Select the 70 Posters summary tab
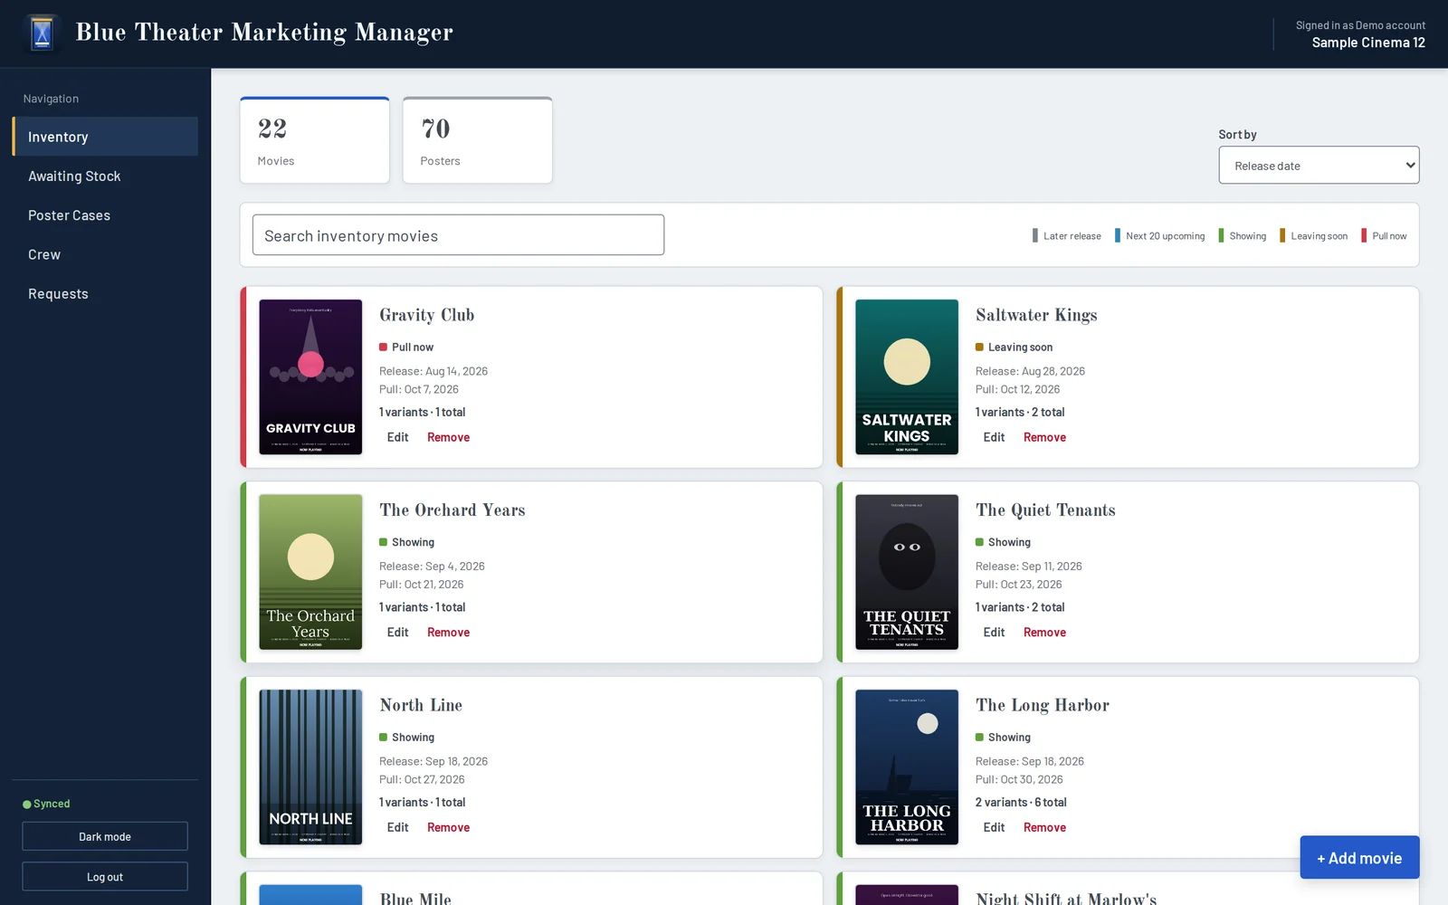The height and width of the screenshot is (905, 1448). click(478, 140)
